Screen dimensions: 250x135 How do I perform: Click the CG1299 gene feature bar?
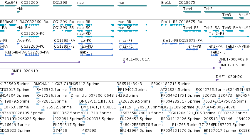tap(62, 6)
